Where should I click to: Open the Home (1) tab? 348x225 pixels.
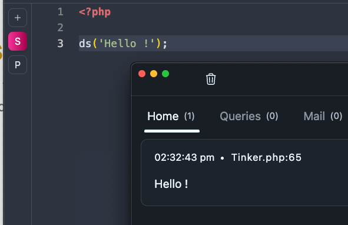(x=171, y=117)
